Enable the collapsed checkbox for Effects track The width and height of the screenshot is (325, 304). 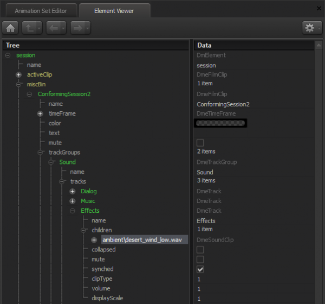click(200, 249)
